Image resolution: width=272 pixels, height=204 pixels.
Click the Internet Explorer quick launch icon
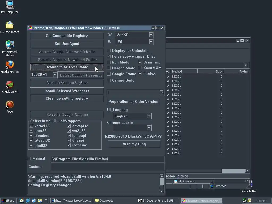click(x=28, y=201)
